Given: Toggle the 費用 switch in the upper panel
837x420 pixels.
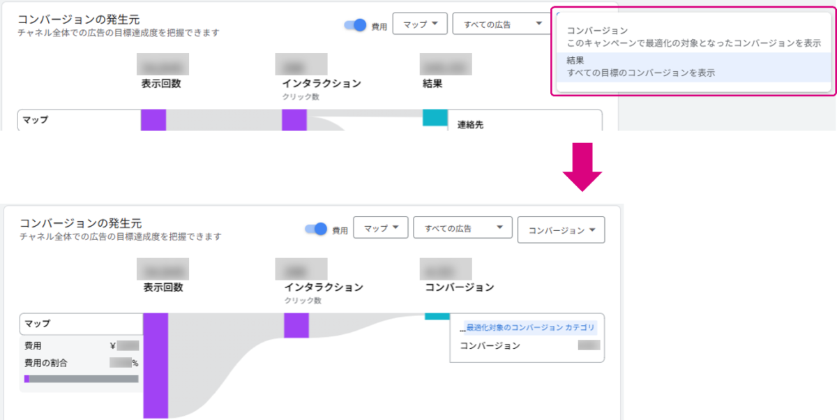Looking at the screenshot, I should tap(356, 25).
